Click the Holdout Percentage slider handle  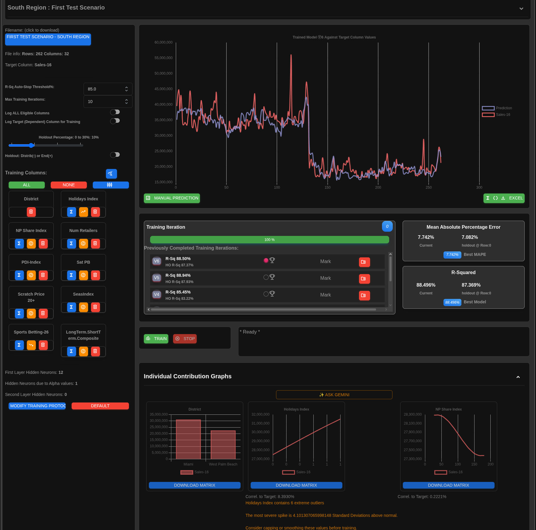31,145
